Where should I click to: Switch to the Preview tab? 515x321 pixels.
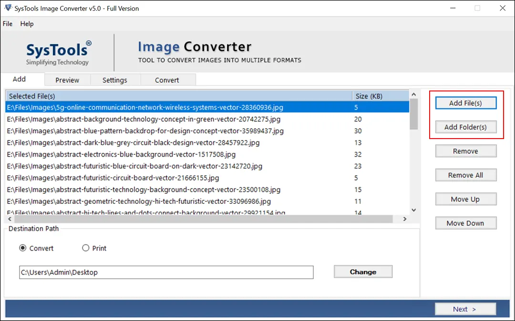[67, 80]
